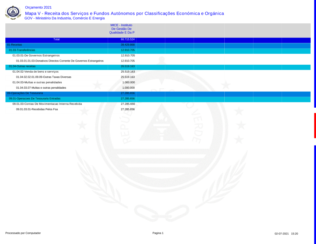Image resolution: width=316 pixels, height=244 pixels.
Task: Click the "Pagina 1" footer label
Action: 158,233
